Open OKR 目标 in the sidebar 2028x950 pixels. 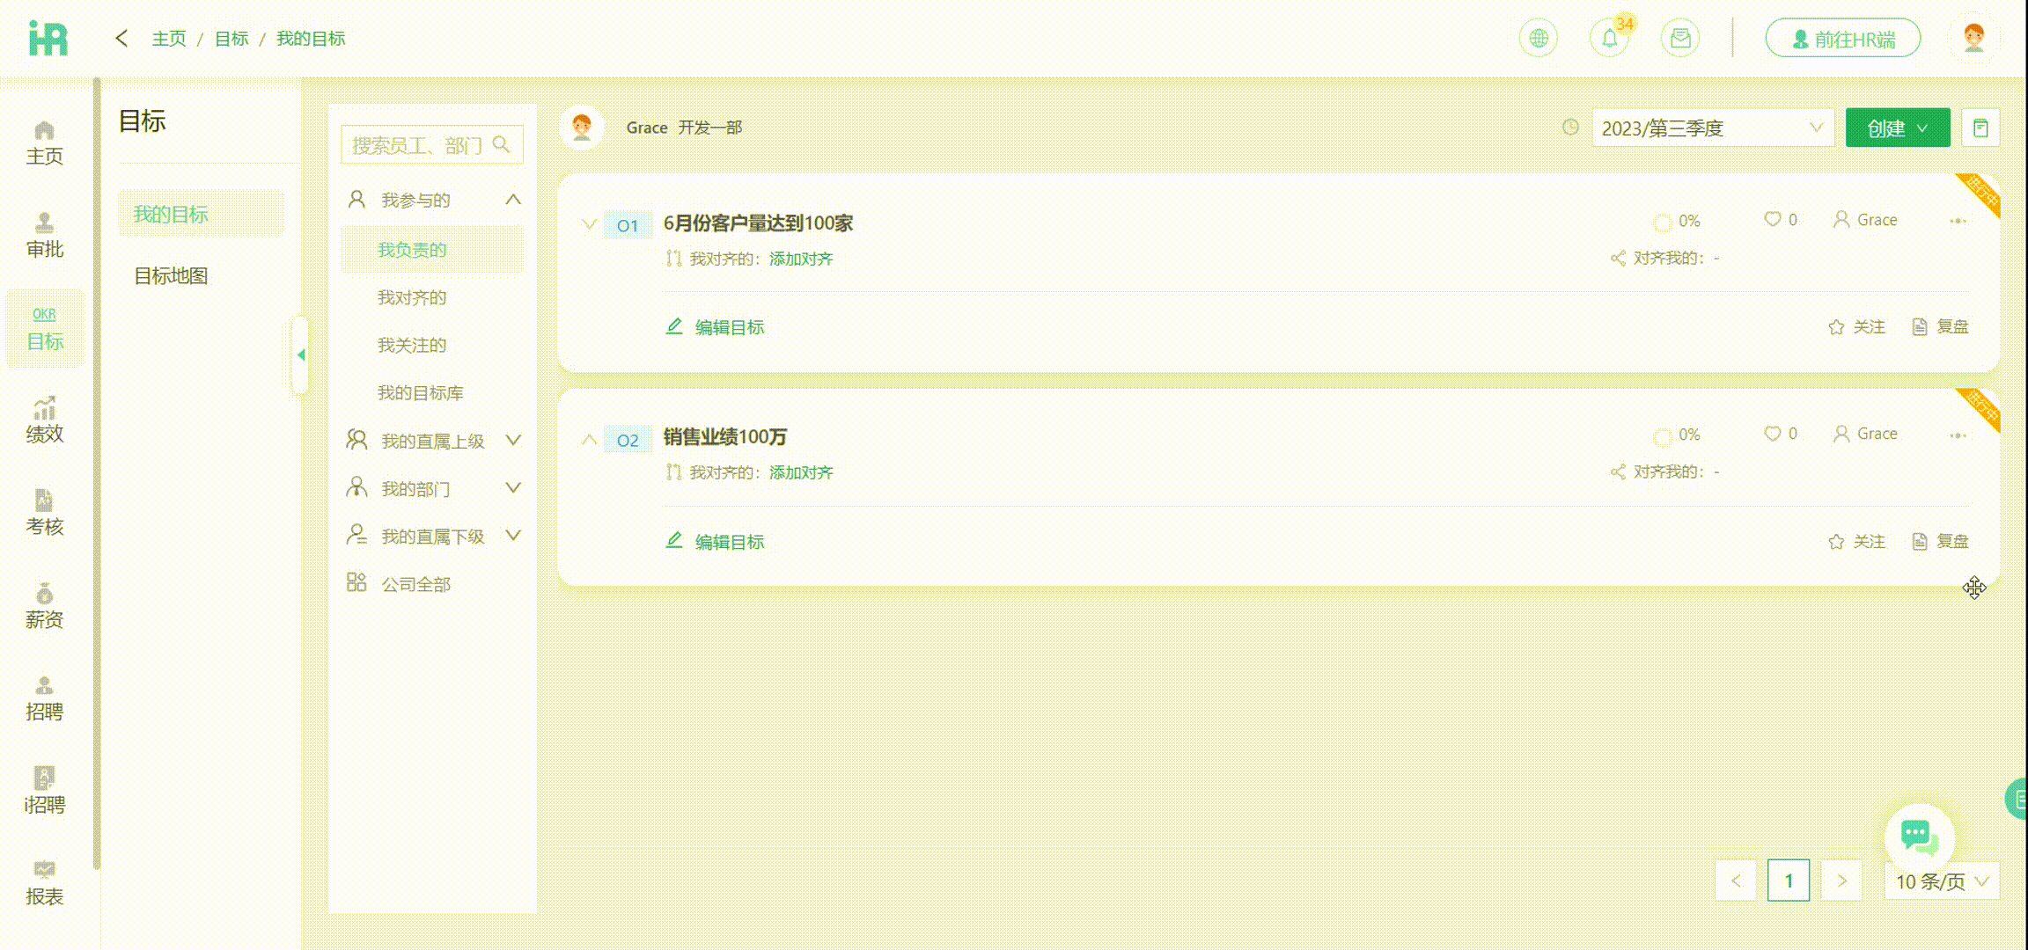[44, 328]
